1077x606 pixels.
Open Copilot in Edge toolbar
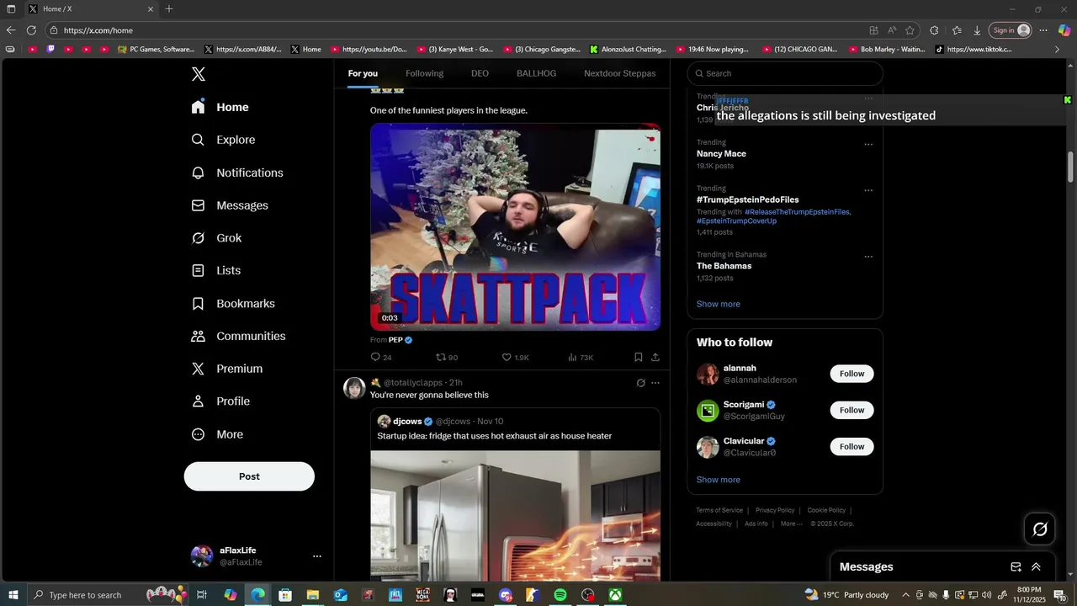(x=1064, y=30)
